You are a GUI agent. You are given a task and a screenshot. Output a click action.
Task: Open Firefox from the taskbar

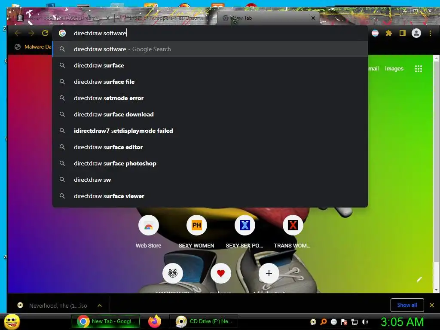[155, 321]
